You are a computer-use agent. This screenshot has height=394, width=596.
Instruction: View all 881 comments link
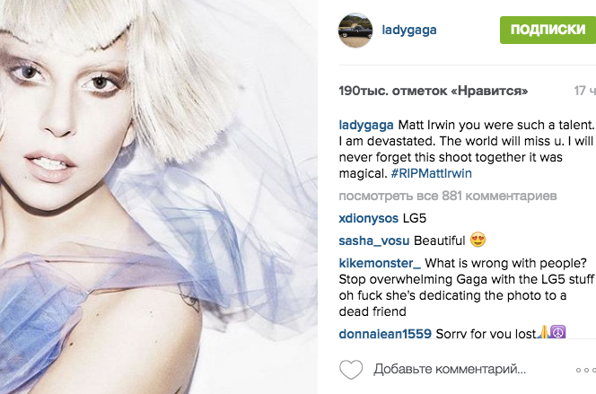tap(448, 196)
